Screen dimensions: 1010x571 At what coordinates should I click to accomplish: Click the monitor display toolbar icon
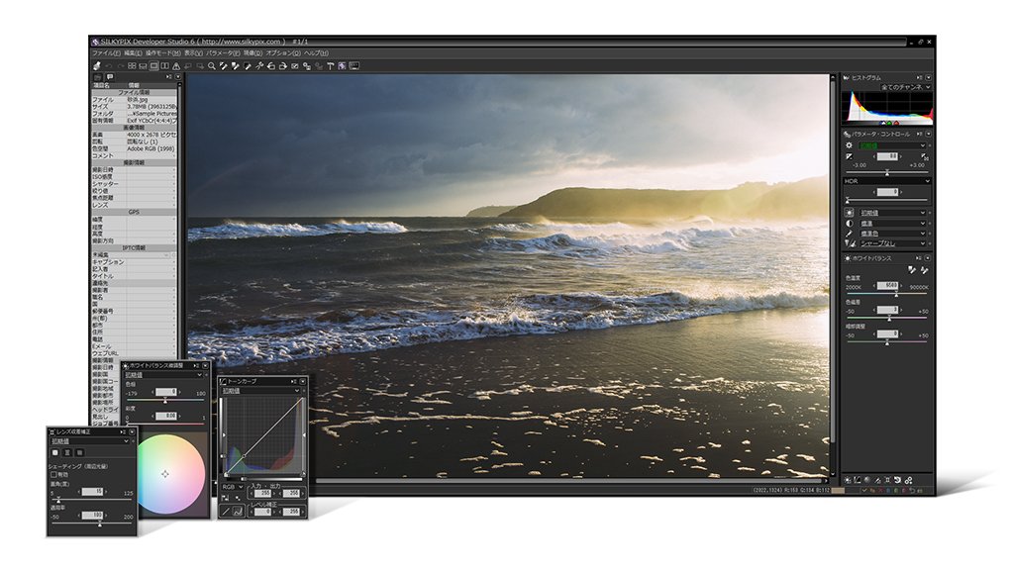coord(354,65)
